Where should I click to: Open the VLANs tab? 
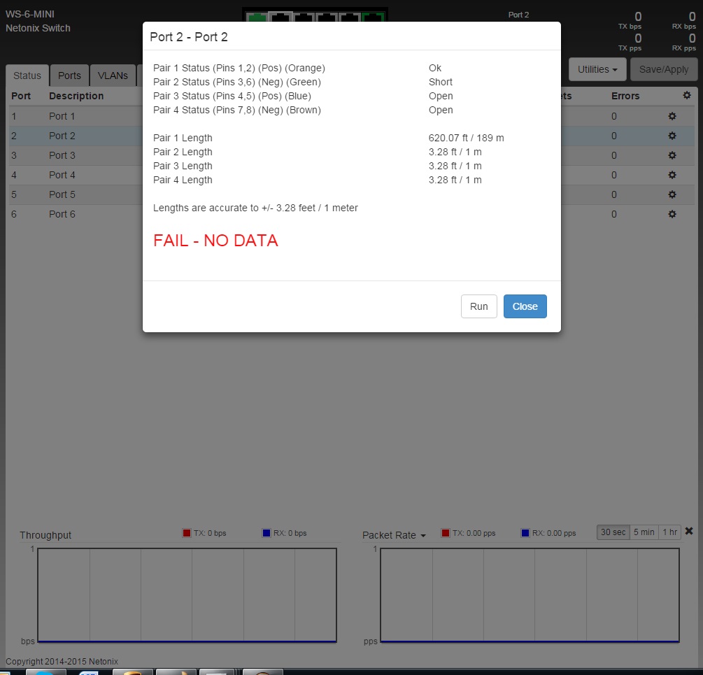tap(113, 76)
